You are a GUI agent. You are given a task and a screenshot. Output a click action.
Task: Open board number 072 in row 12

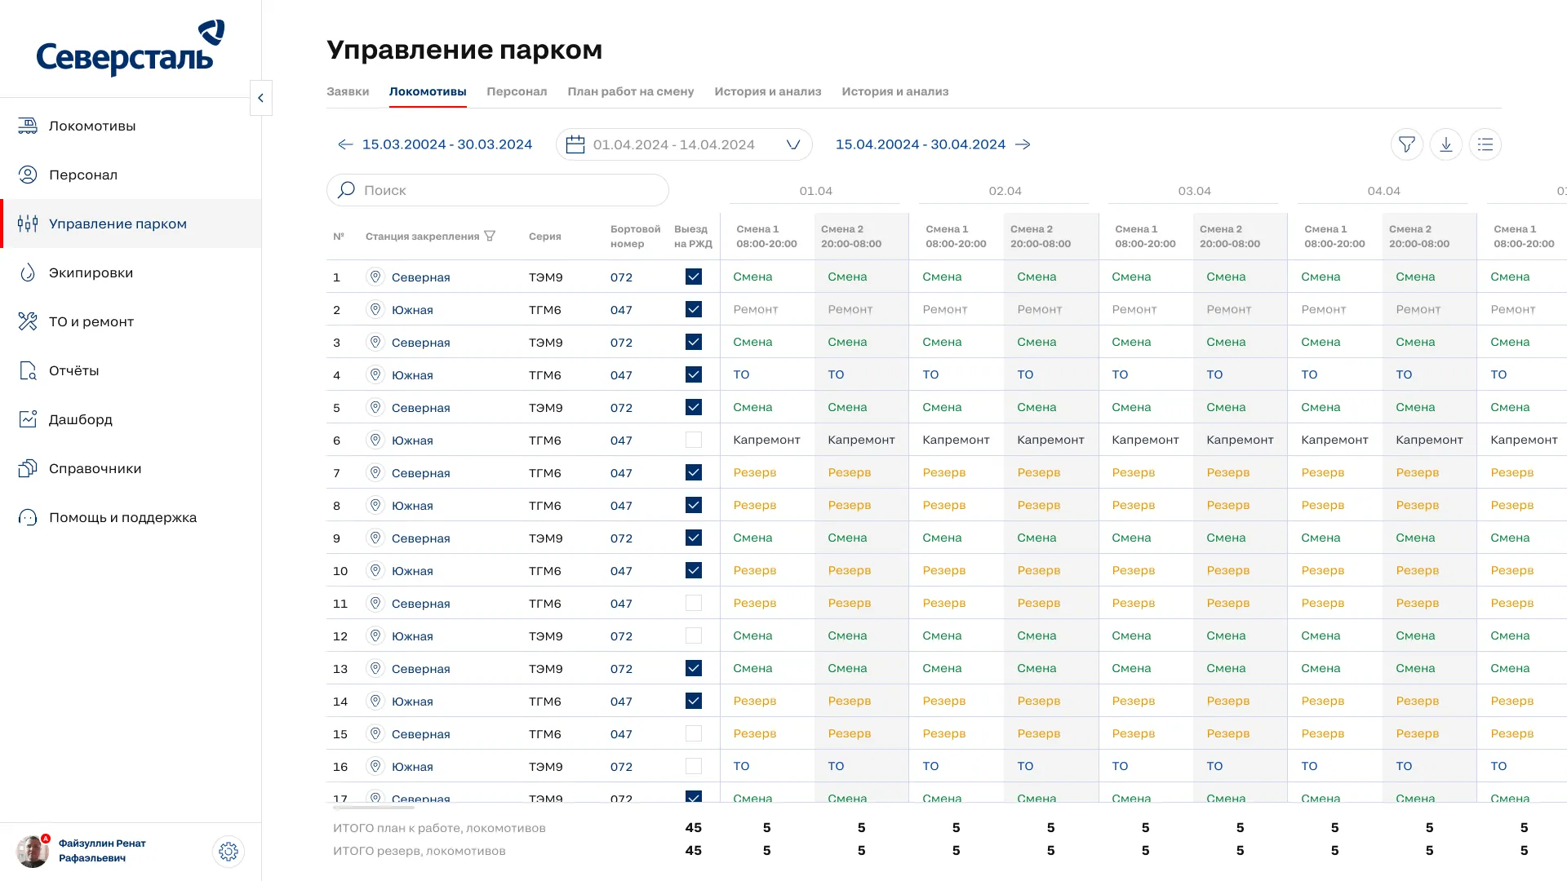pyautogui.click(x=621, y=636)
